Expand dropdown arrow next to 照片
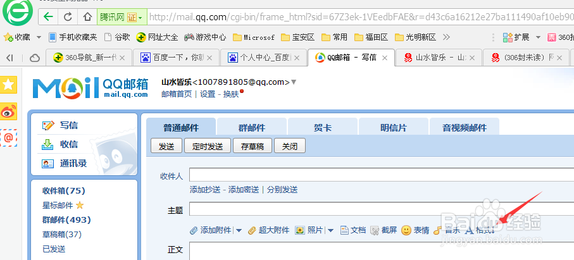574x260 pixels. point(330,230)
